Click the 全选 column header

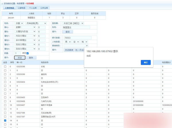[x=5, y=62]
